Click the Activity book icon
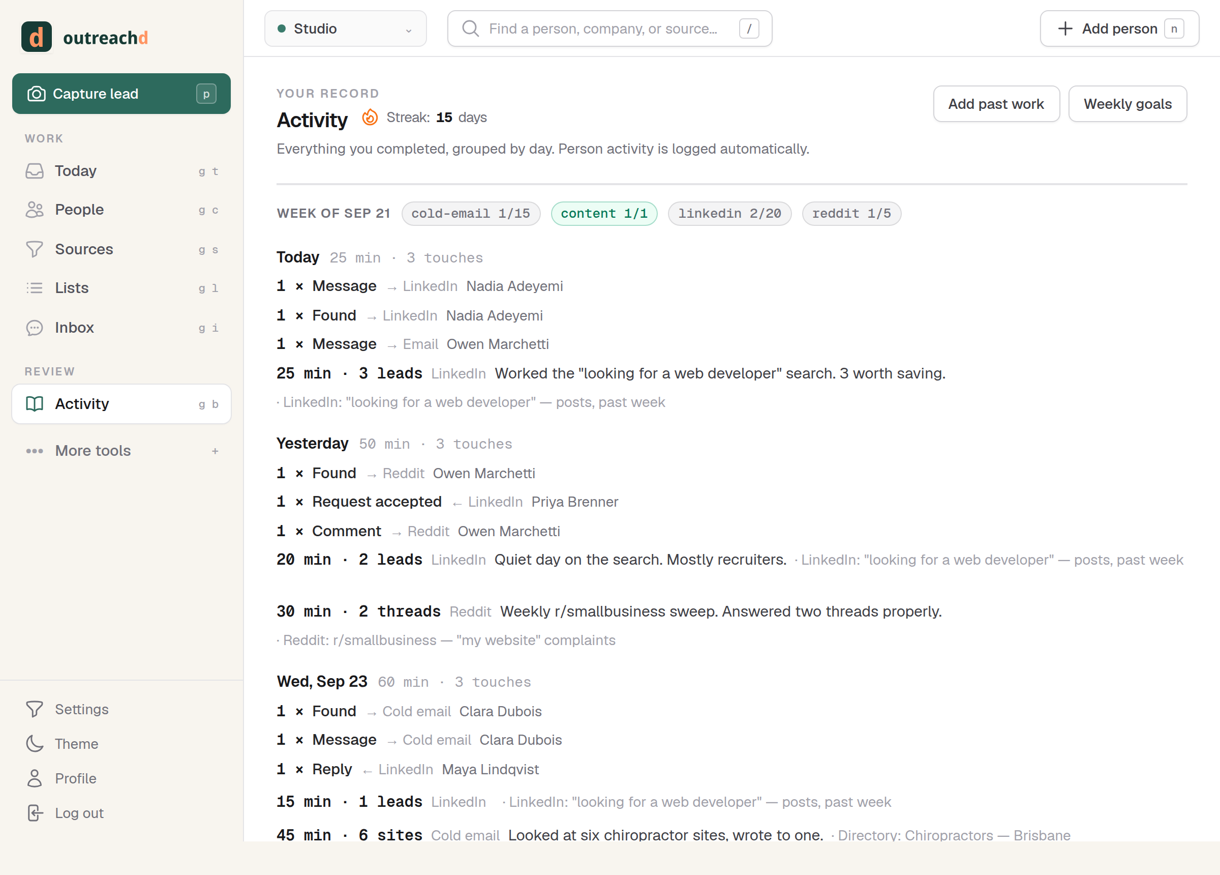 [x=35, y=404]
